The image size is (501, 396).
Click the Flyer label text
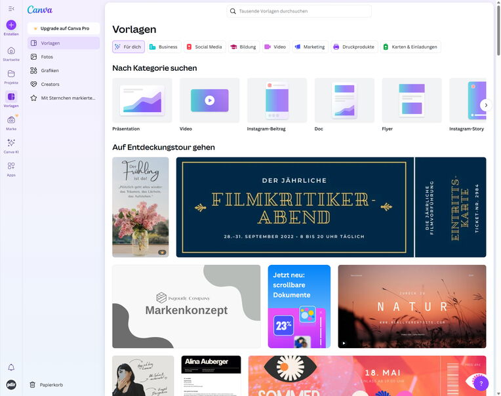(x=388, y=129)
